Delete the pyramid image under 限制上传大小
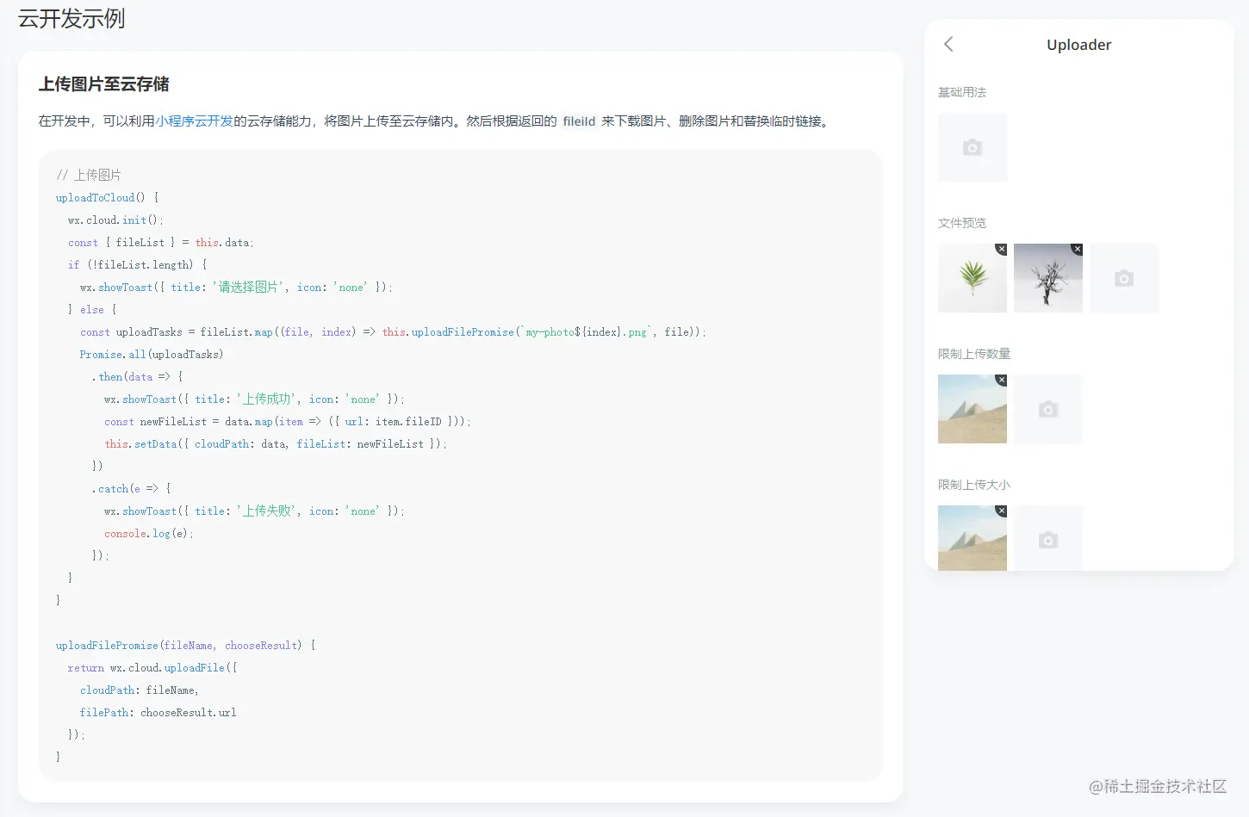 pyautogui.click(x=1001, y=511)
